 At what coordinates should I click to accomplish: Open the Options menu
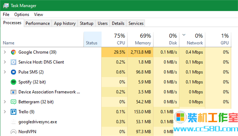[x=22, y=14]
